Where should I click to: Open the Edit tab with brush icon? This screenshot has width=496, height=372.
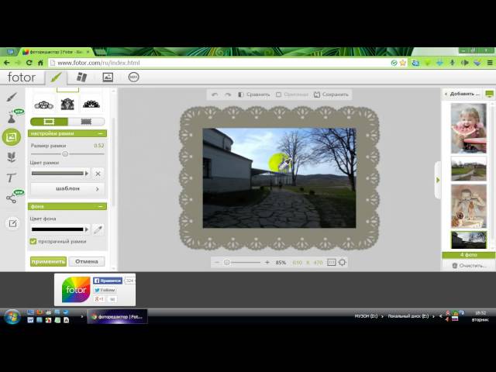(56, 77)
